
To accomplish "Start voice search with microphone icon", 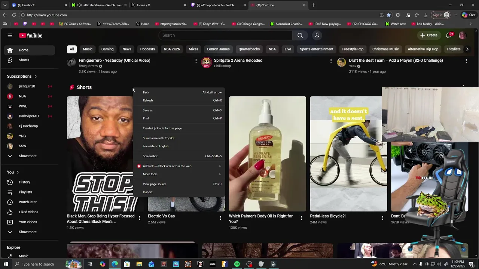I will 317,35.
